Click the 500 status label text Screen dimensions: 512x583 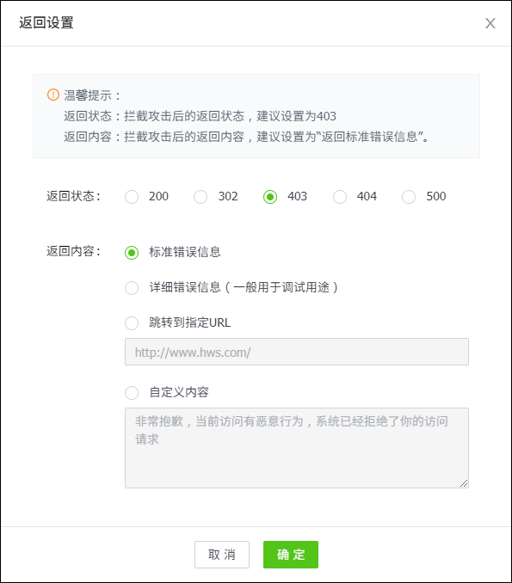435,196
